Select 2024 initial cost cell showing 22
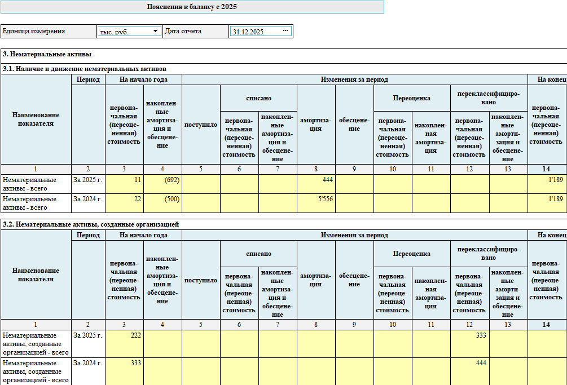The width and height of the screenshot is (567, 385). 124,203
